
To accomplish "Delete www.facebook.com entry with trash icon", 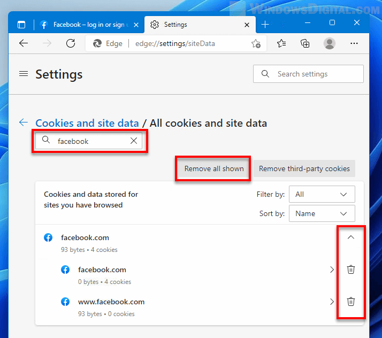I will (x=351, y=302).
